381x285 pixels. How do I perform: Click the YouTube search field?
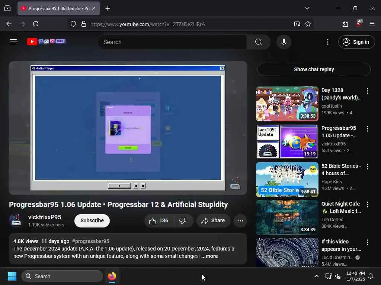pos(172,42)
